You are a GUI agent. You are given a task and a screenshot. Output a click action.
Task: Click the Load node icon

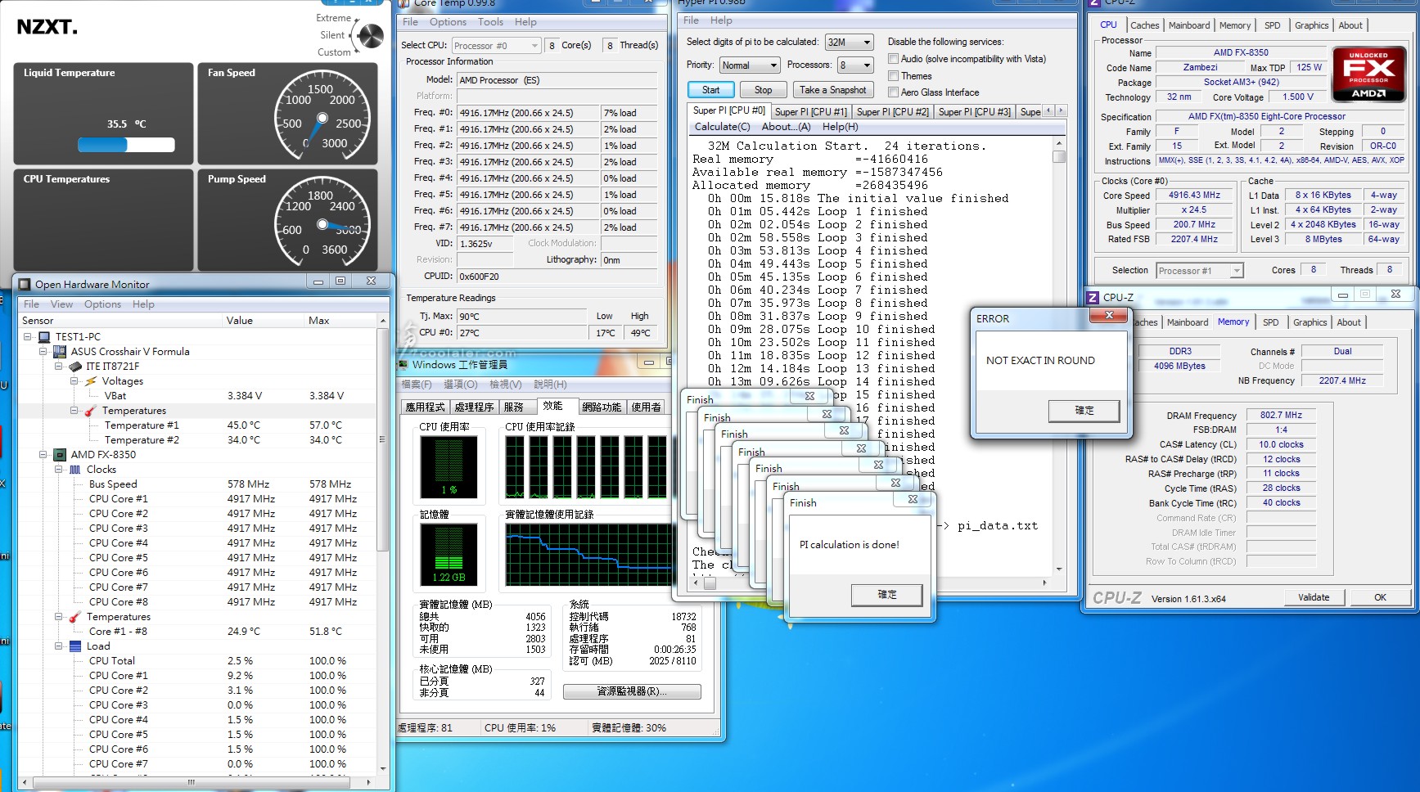75,646
